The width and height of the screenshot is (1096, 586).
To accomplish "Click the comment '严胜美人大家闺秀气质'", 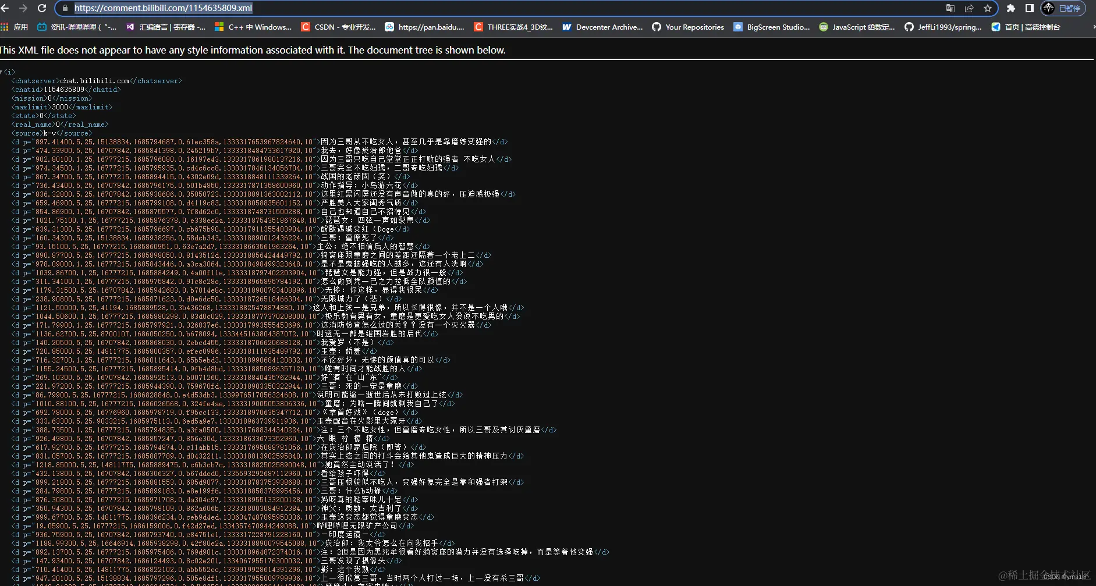I will (x=361, y=203).
